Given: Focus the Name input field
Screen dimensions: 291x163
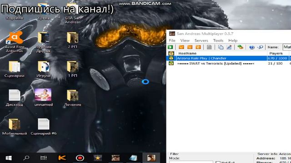Looking at the screenshot, I should 286,47.
